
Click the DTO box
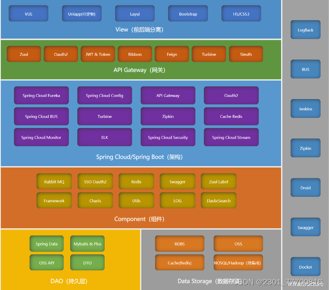87,263
